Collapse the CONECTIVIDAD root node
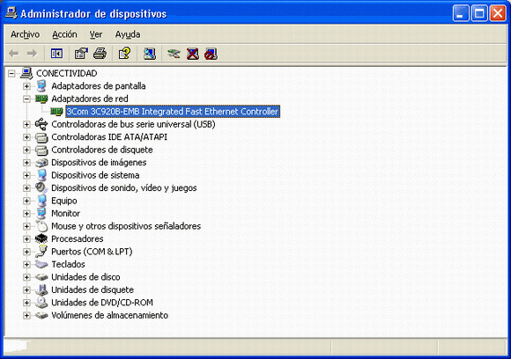This screenshot has height=359, width=511. 11,74
